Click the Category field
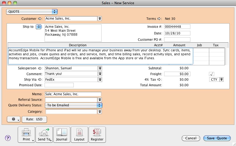The height and width of the screenshot is (146, 236). [71, 112]
